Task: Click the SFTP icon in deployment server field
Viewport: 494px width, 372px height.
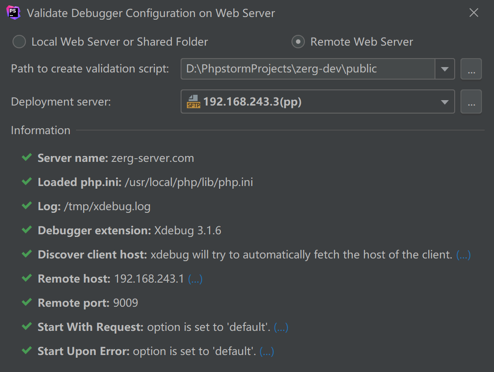Action: (192, 102)
